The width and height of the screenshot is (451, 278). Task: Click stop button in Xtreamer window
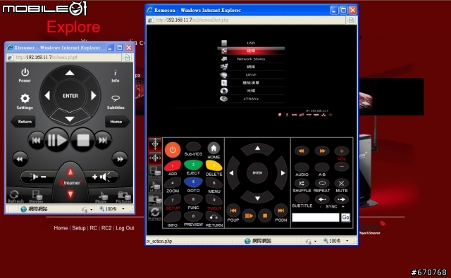pyautogui.click(x=82, y=140)
